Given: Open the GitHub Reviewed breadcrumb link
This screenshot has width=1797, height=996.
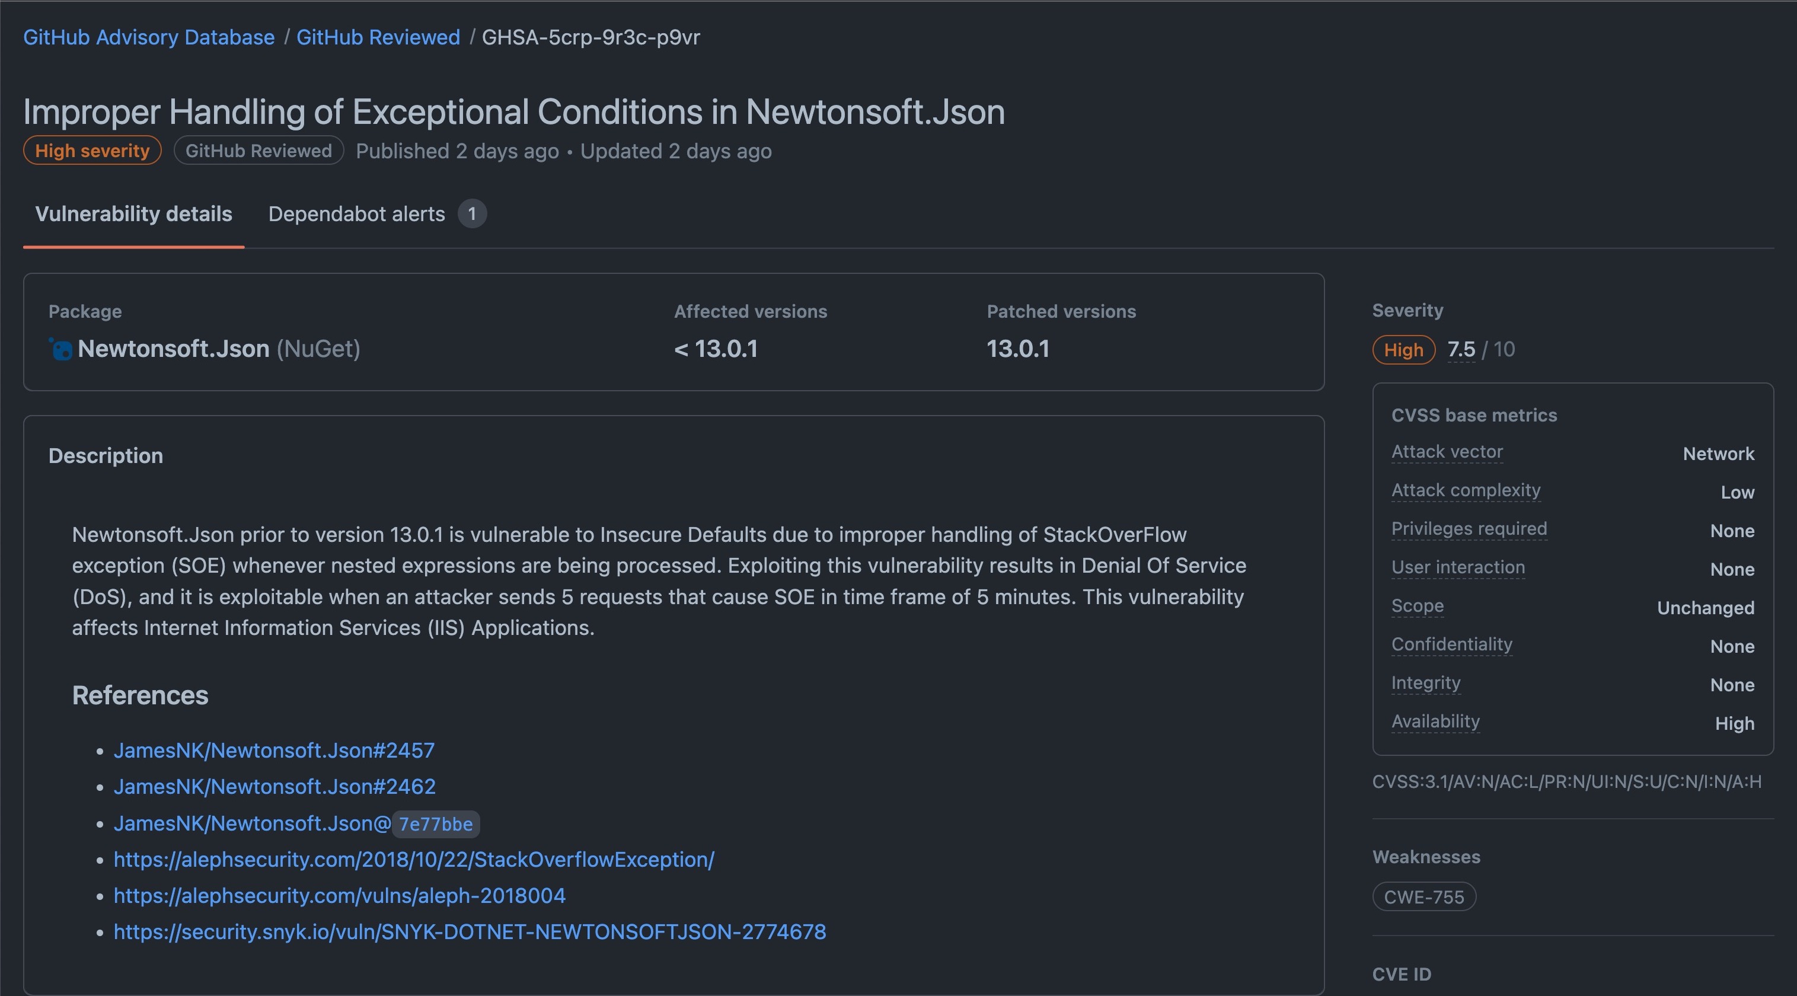Looking at the screenshot, I should (x=378, y=37).
